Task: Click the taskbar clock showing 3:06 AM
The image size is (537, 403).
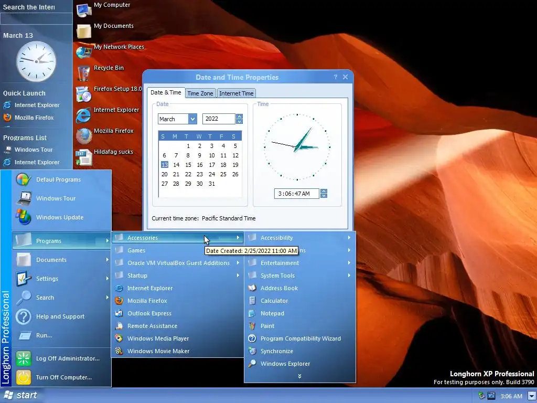Action: click(511, 396)
